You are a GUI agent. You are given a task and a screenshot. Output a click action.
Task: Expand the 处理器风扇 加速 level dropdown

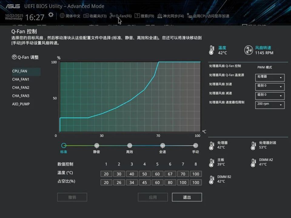coord(269,87)
